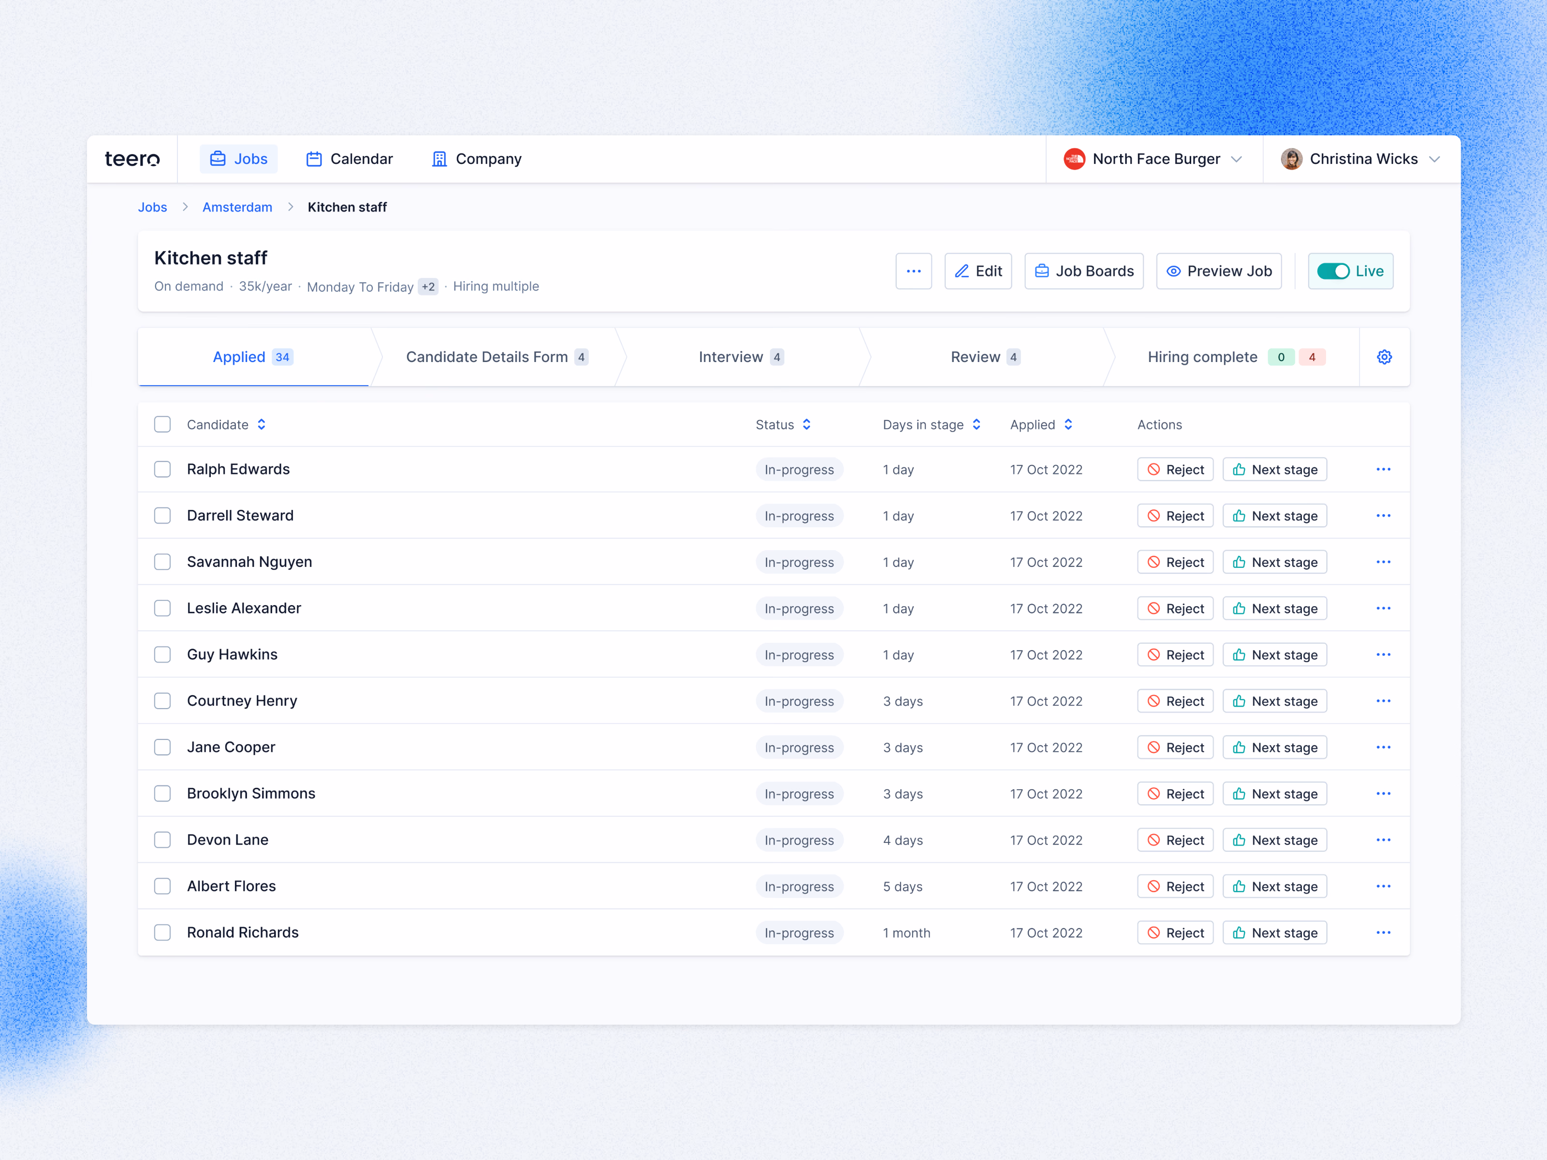1547x1160 pixels.
Task: Open the teero logo home
Action: point(132,159)
